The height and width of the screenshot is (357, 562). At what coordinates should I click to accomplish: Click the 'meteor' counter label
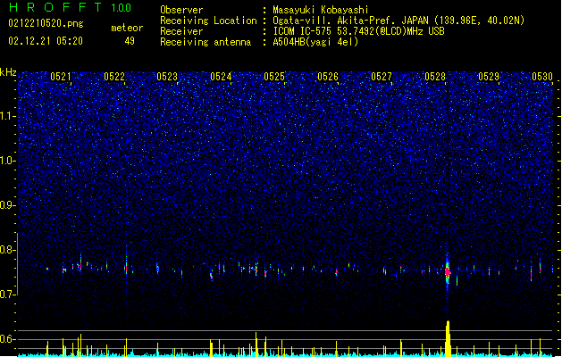tap(127, 28)
